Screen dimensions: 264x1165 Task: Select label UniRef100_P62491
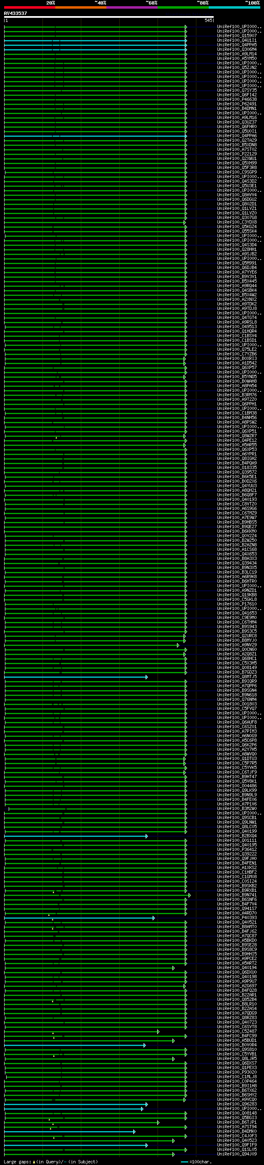coord(237,104)
